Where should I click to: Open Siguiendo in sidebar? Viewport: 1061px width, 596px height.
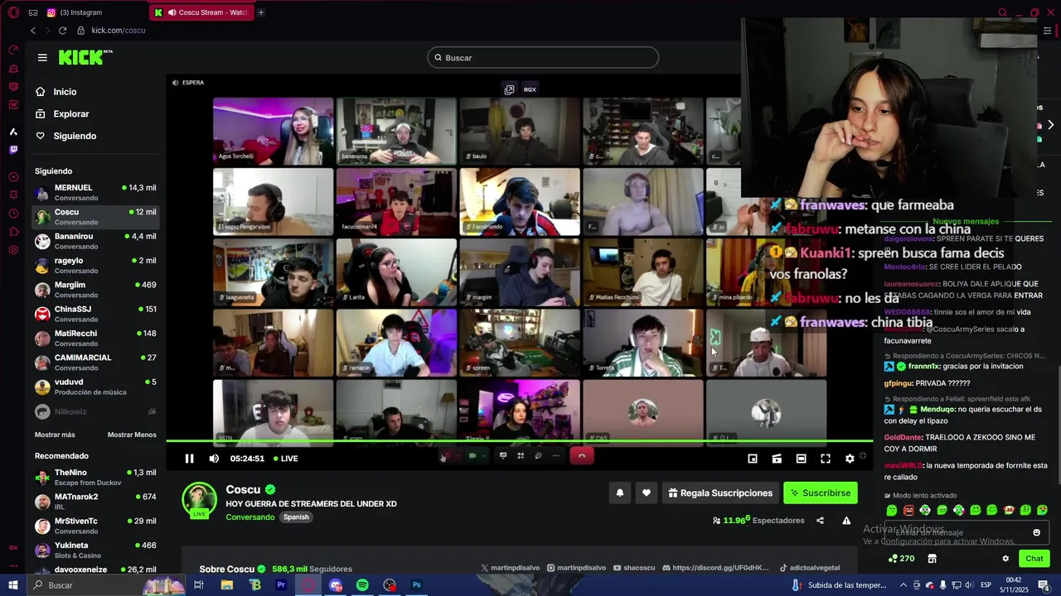click(75, 136)
